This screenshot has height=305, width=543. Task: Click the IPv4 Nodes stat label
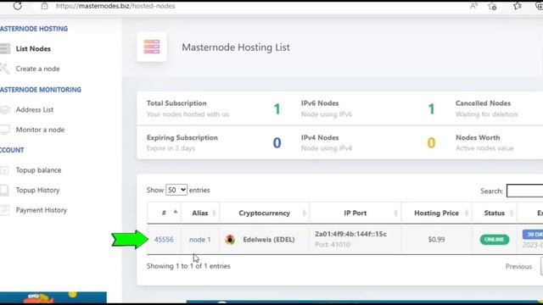[x=320, y=137]
